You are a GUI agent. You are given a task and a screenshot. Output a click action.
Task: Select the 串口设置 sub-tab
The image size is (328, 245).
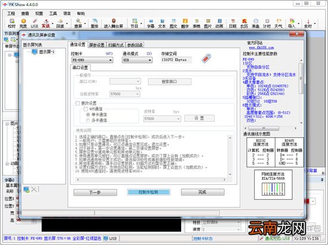[81, 67]
